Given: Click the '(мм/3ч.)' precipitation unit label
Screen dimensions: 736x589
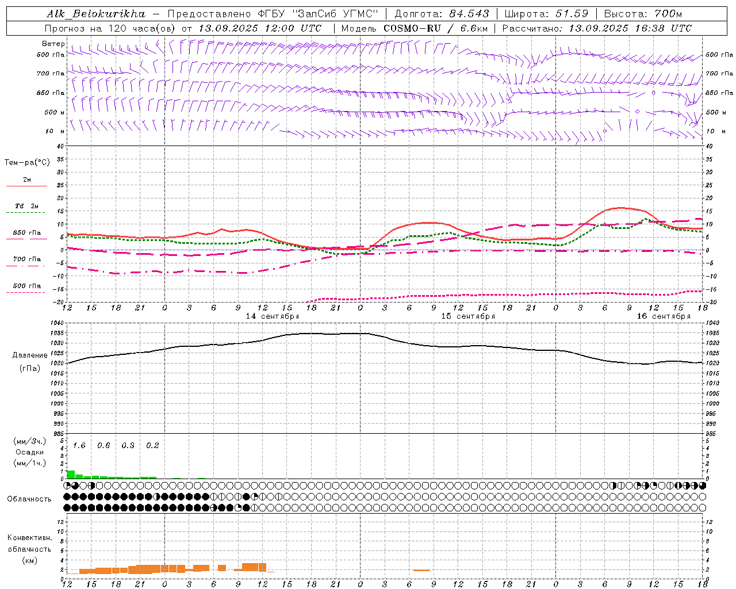Looking at the screenshot, I should [x=30, y=441].
